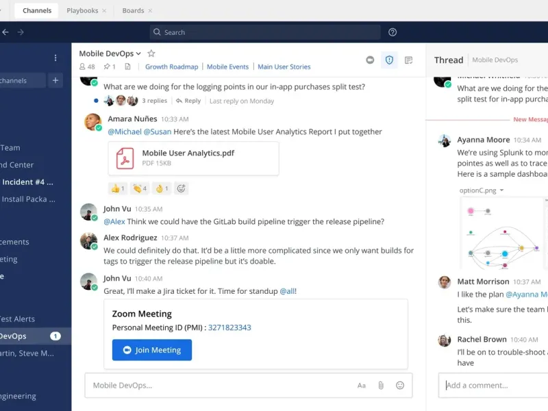
Task: Reply to the logging points message
Action: tap(188, 101)
